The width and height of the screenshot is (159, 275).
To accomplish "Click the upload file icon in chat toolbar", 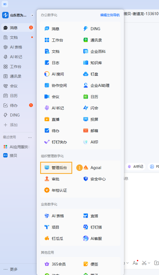I will (156, 263).
